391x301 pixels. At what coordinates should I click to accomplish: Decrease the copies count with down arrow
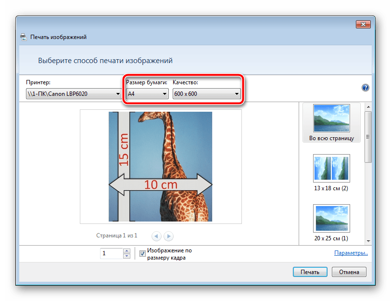tap(126, 256)
